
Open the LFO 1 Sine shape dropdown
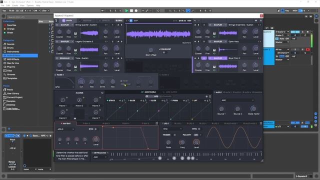[x=172, y=129]
